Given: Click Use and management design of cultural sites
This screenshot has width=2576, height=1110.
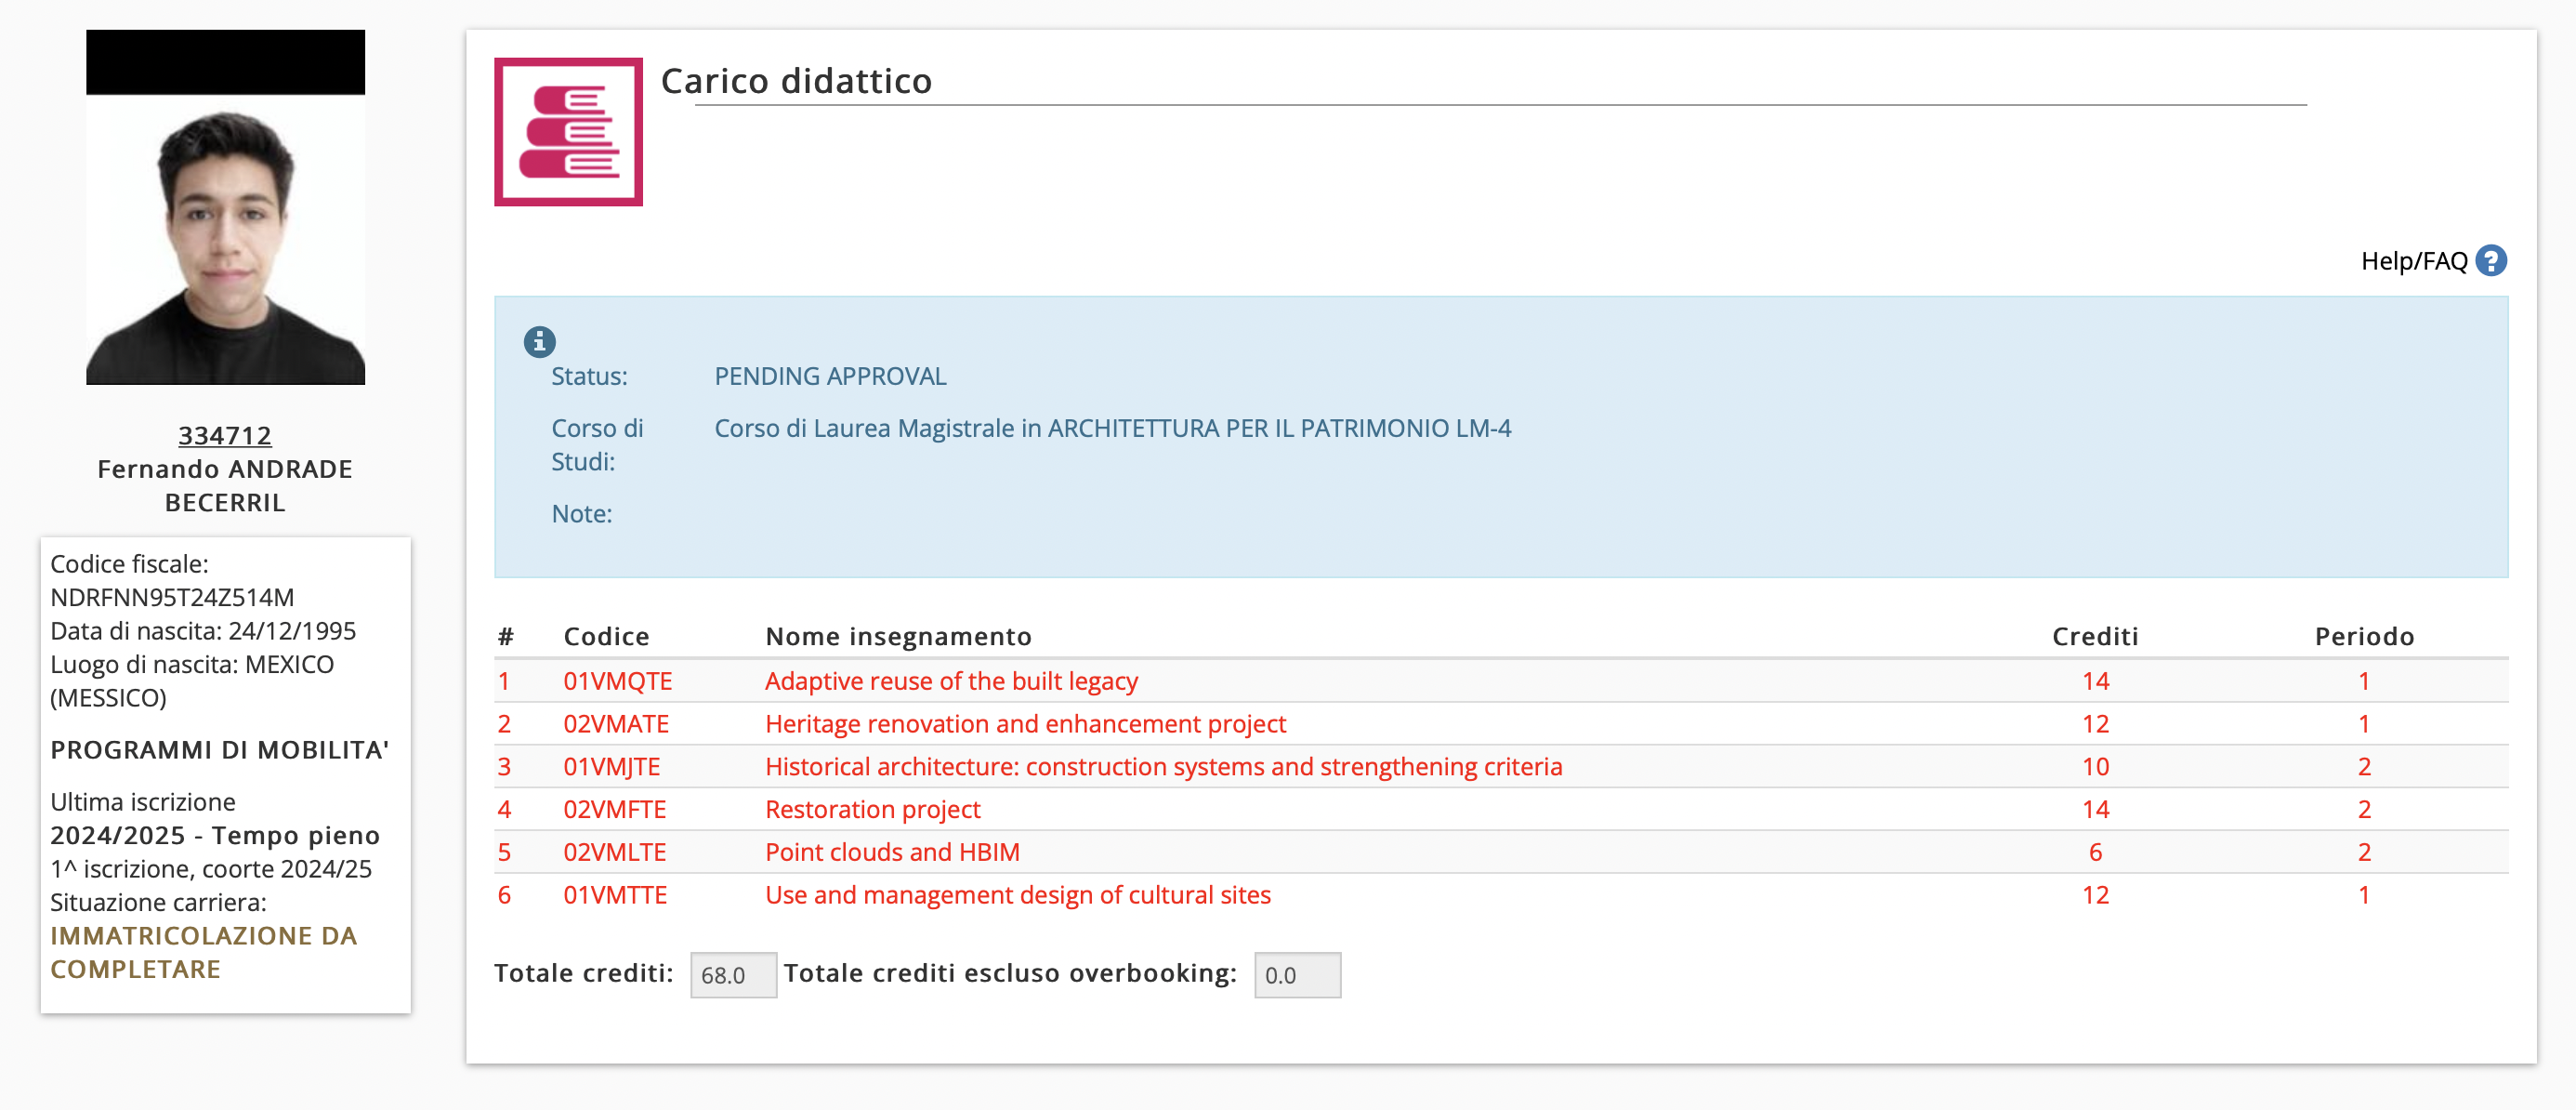Looking at the screenshot, I should coord(1017,895).
